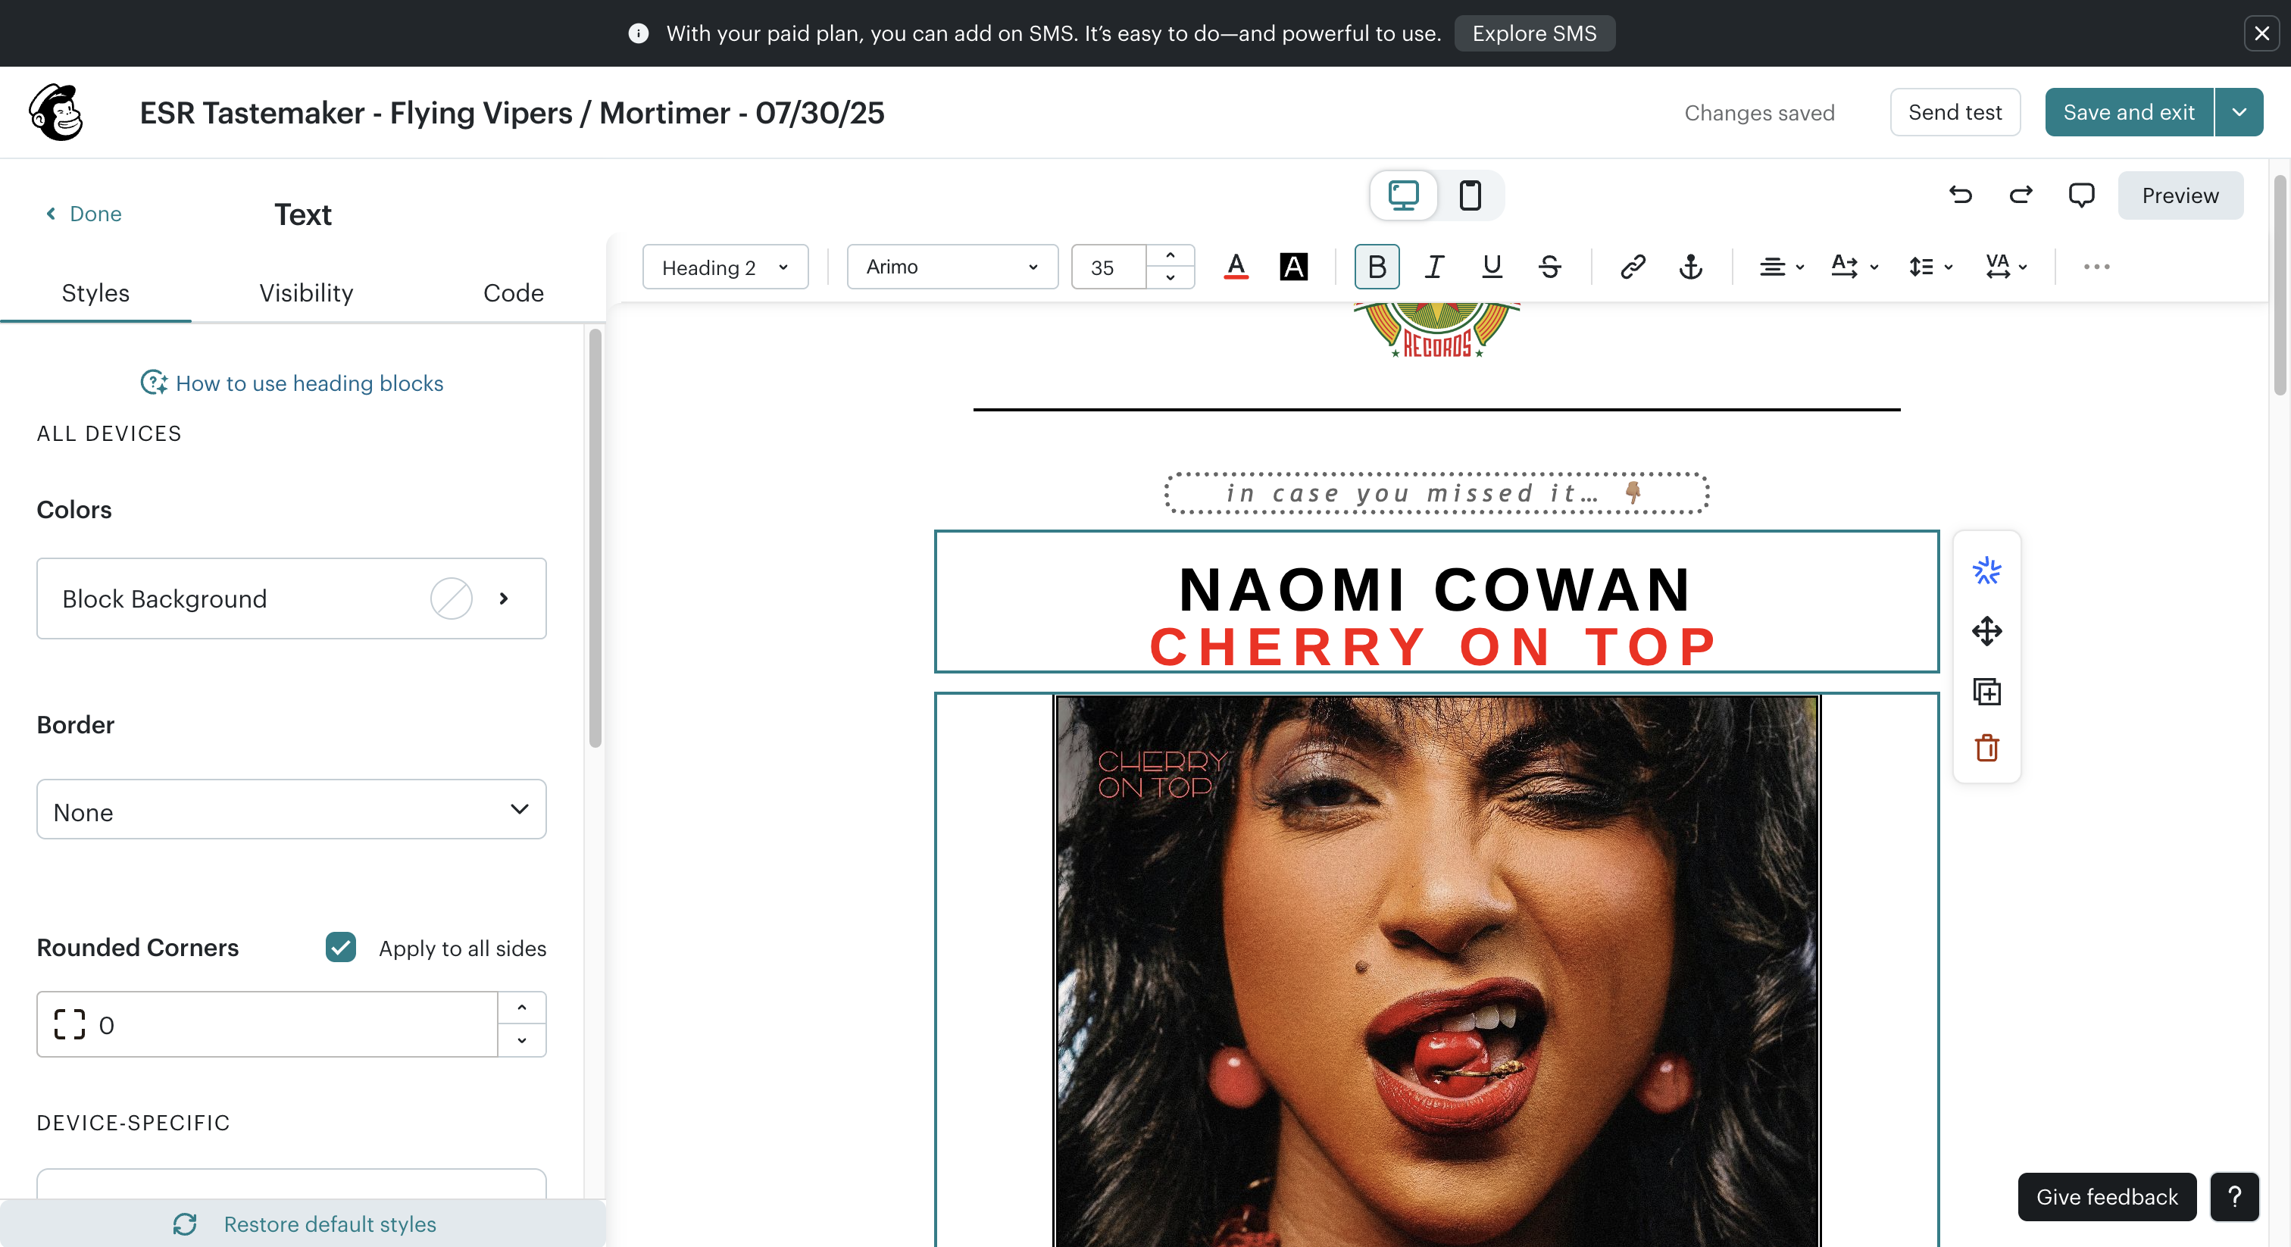
Task: Click the left panel scrollbar
Action: [595, 538]
